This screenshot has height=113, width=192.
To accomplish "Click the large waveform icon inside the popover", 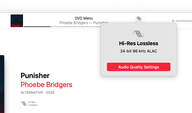I will [138, 34].
